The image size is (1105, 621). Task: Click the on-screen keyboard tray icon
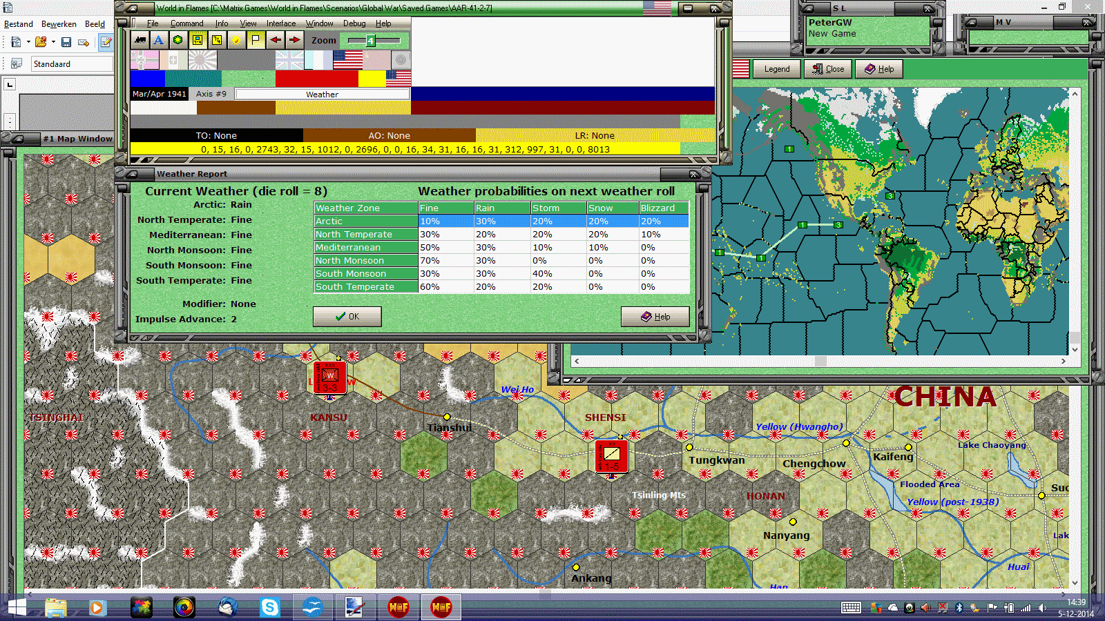coord(851,608)
